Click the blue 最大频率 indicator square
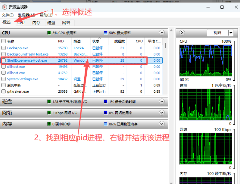Viewport: 240px width, 184px height. pos(106,32)
